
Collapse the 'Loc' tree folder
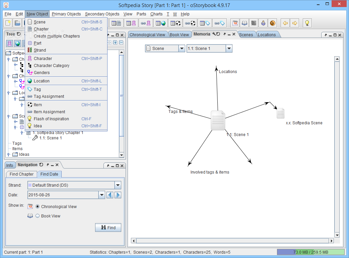pyautogui.click(x=8, y=93)
